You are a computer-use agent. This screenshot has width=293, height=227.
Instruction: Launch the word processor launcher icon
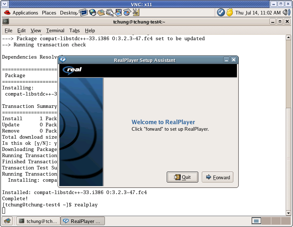[110, 13]
